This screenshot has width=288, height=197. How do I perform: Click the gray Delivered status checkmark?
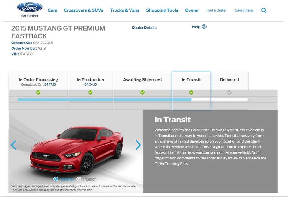pos(229,92)
